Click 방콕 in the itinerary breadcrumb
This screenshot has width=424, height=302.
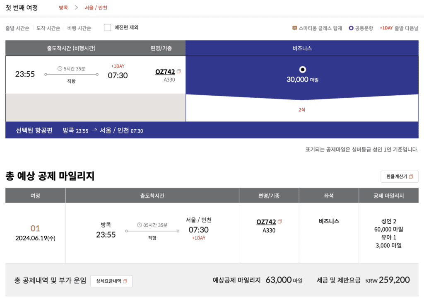[x=63, y=8]
